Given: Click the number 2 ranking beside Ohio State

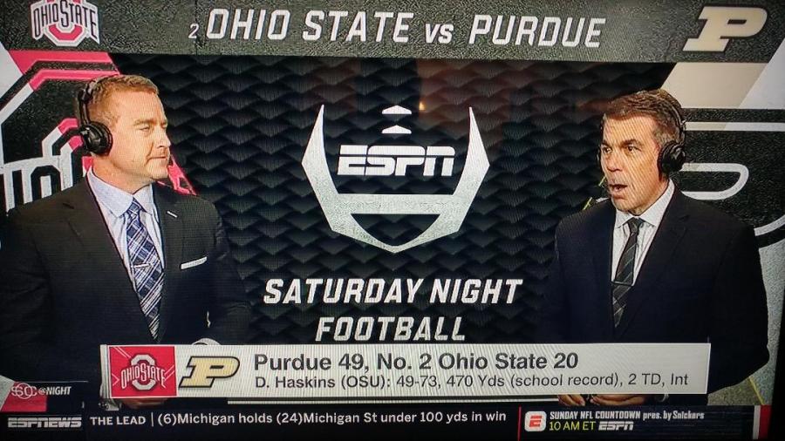Looking at the screenshot, I should [194, 32].
